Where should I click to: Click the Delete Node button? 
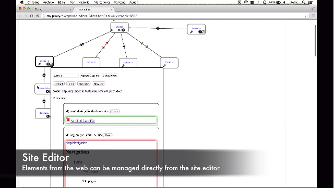(110, 76)
